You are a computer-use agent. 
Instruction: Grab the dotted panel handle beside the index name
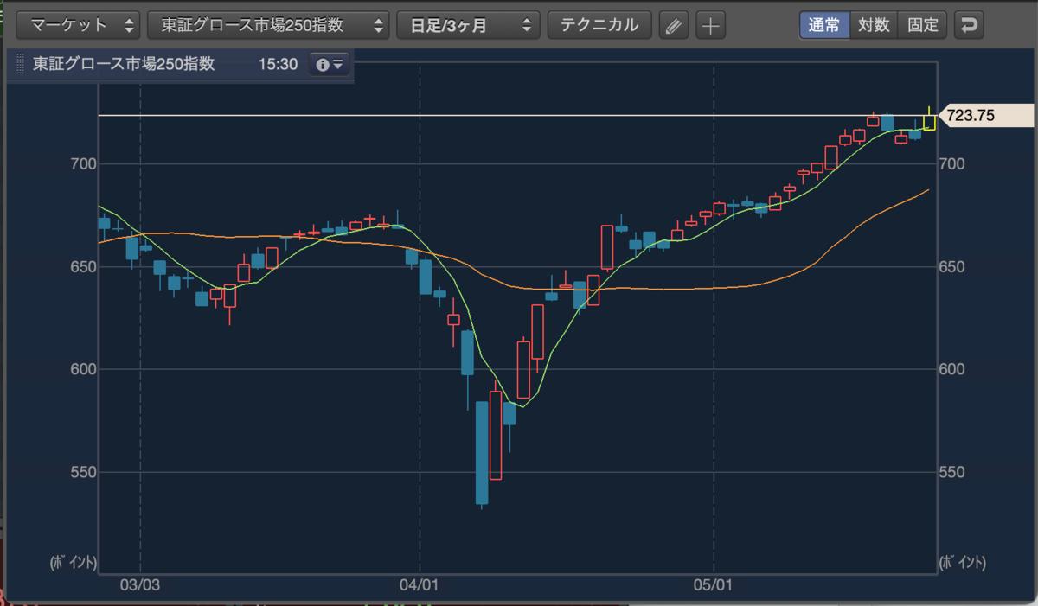[x=20, y=65]
